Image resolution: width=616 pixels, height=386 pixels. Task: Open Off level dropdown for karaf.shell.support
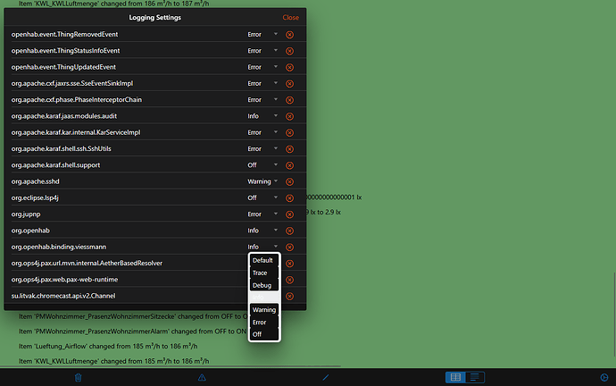(x=262, y=165)
